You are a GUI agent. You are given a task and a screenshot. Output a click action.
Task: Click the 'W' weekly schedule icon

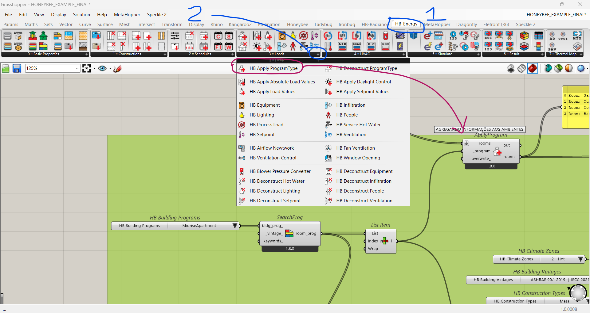tap(229, 47)
